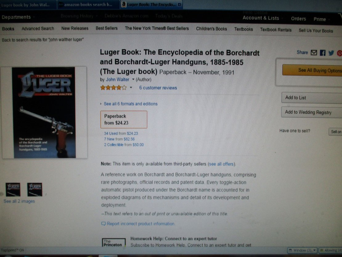Select the Paperback format box
The image size is (342, 257).
124,119
